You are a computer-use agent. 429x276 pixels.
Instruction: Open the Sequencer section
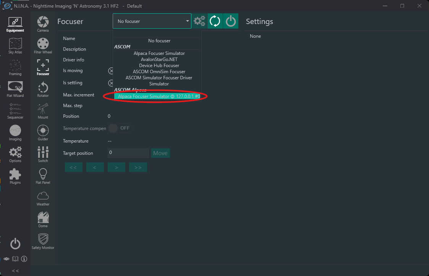[15, 111]
